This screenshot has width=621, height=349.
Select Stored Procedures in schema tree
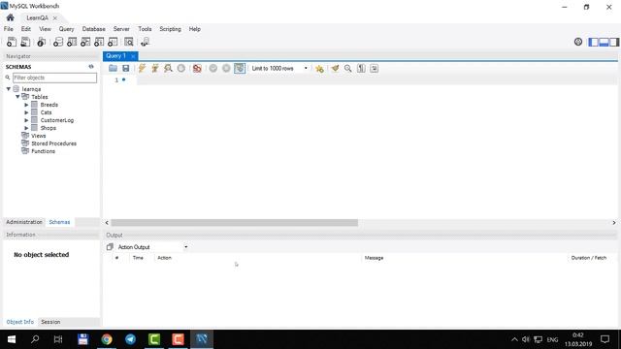coord(54,143)
